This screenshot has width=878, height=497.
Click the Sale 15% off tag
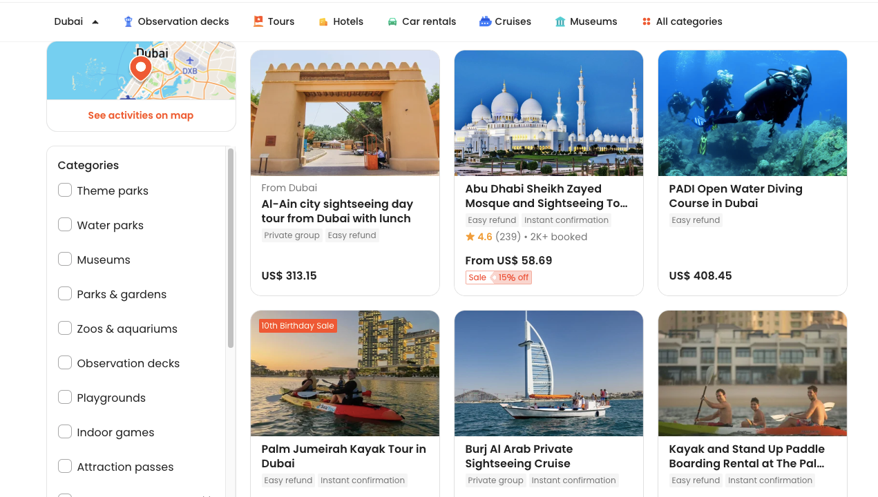(x=498, y=277)
